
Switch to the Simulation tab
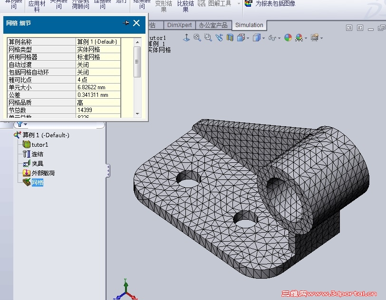pyautogui.click(x=249, y=25)
